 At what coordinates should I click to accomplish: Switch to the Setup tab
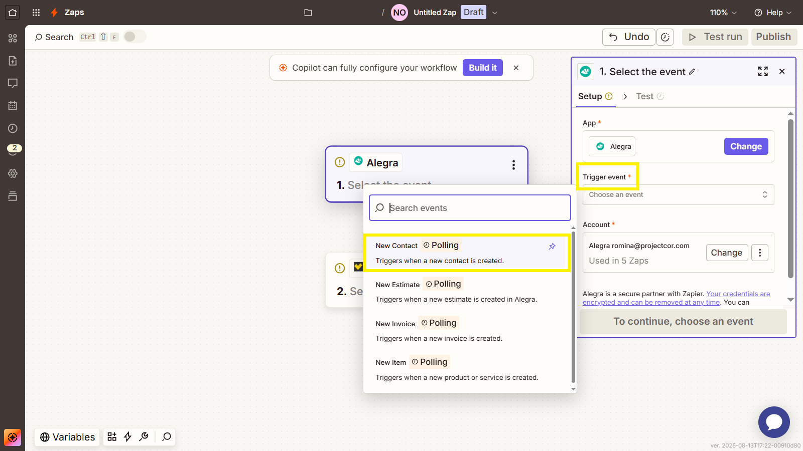point(595,96)
